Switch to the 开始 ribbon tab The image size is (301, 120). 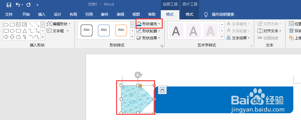point(26,14)
